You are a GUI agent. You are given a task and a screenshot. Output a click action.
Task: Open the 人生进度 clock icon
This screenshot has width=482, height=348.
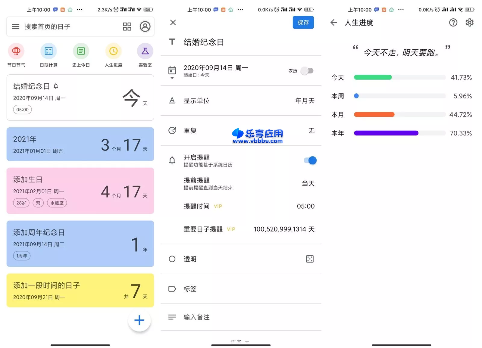113,51
